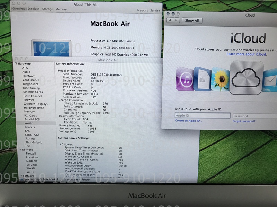Screen dimensions: 277x207
Task: Select Graphics/Displays in sidebar
Action: pyautogui.click(x=36, y=104)
